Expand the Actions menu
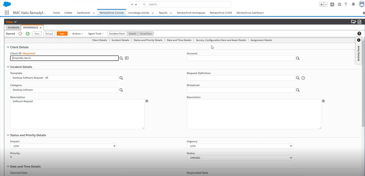Viewport: 365px width, 176px height. (x=77, y=34)
